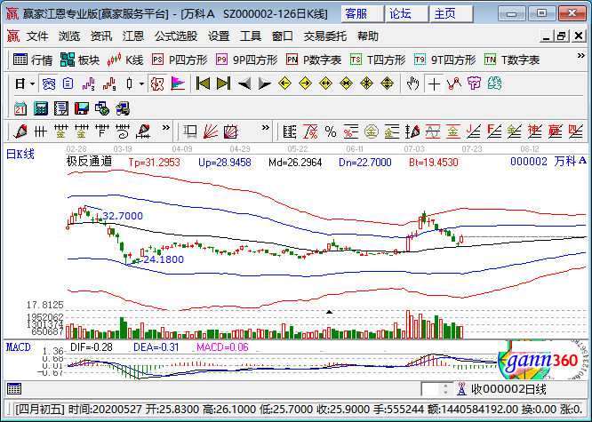The image size is (592, 422).
Task: Open the 板块 sectors view
Action: pos(80,60)
